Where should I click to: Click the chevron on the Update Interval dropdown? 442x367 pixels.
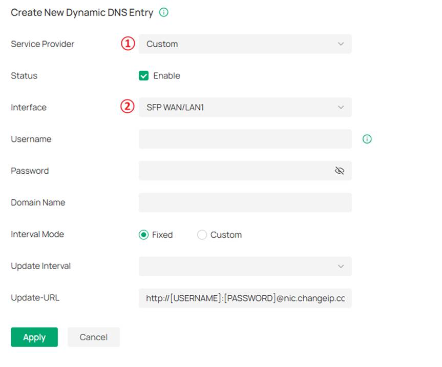341,266
